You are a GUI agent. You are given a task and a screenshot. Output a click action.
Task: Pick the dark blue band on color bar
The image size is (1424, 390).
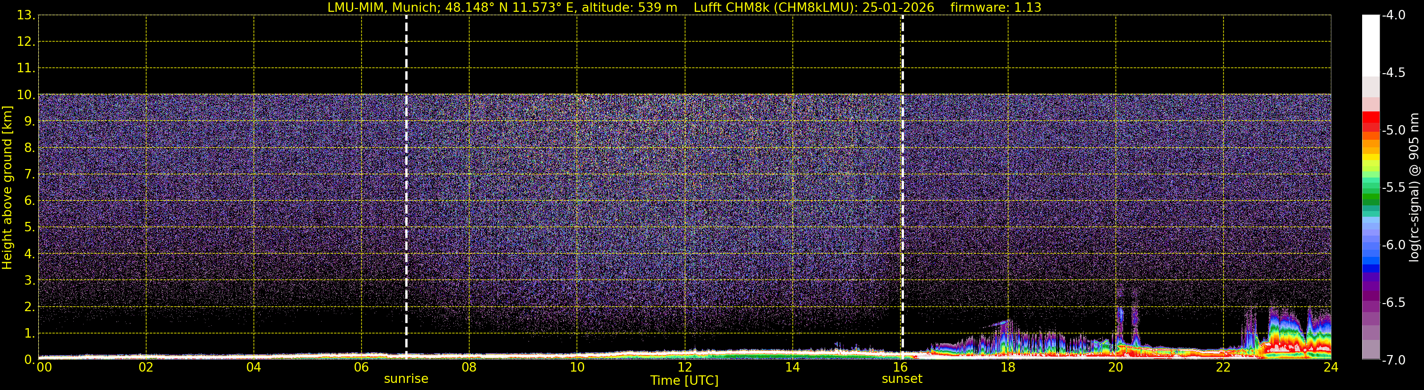coord(1370,269)
